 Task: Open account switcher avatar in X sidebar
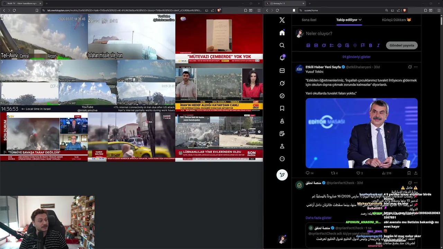click(x=282, y=239)
